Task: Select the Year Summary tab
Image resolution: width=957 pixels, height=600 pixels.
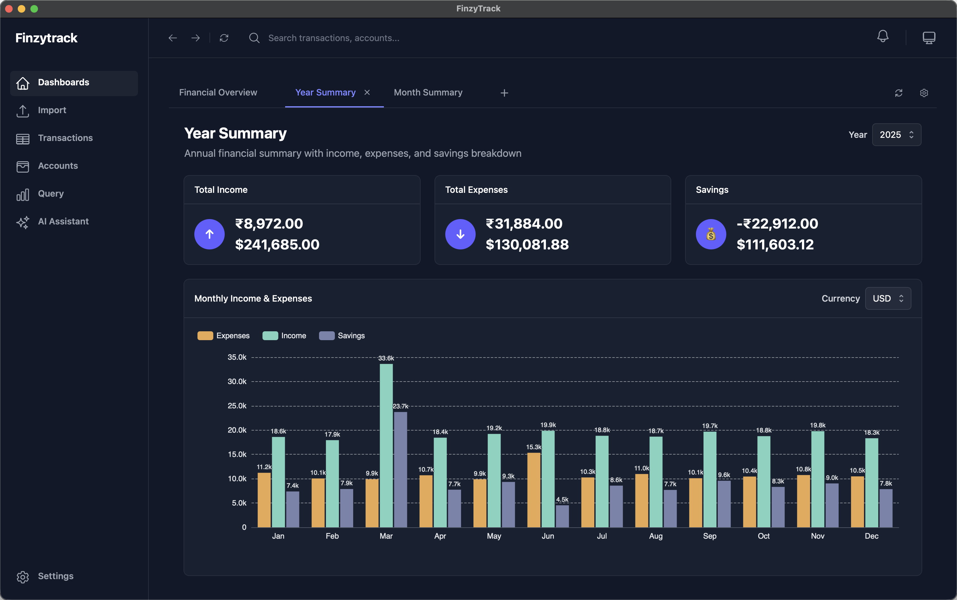Action: (325, 92)
